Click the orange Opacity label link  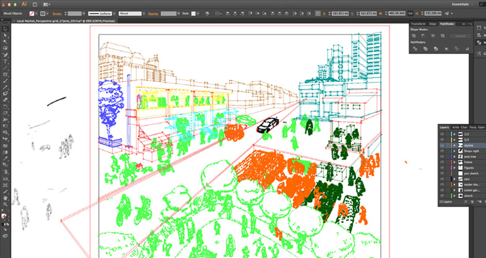(153, 14)
